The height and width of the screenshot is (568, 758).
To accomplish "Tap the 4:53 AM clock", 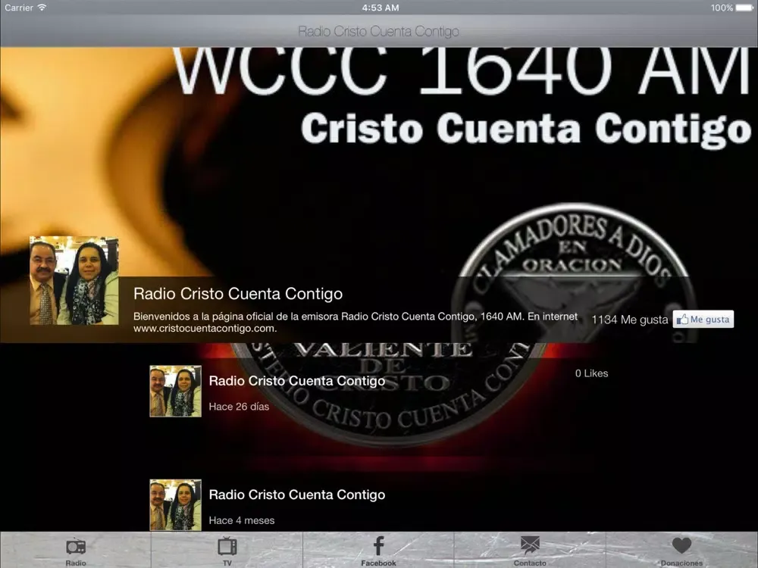I will click(381, 8).
